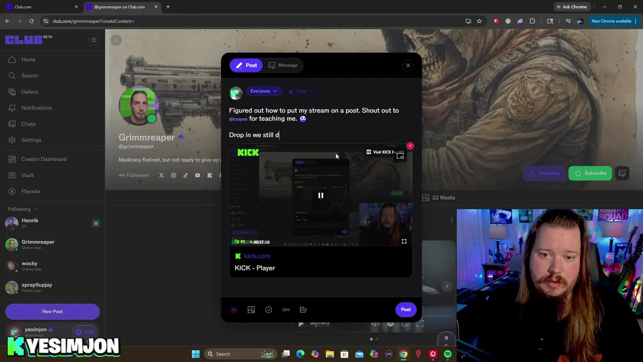Viewport: 643px width, 362px height.
Task: Remove the KICK embed with red X
Action: [410, 146]
